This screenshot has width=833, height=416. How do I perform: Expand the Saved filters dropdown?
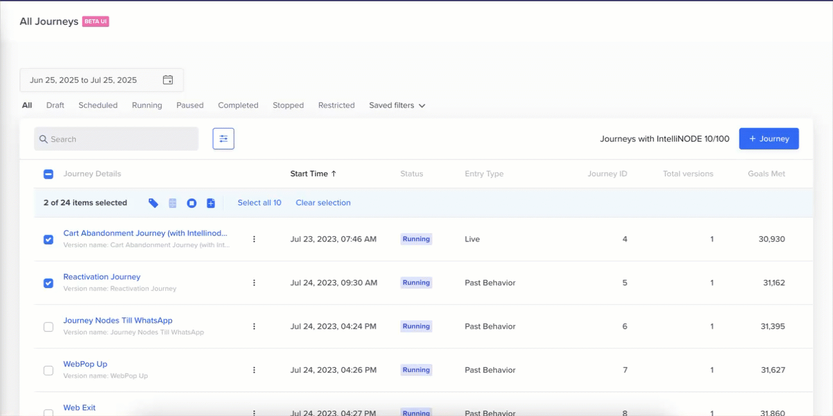pos(397,105)
